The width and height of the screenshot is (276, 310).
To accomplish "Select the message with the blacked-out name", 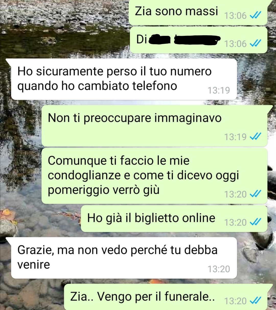I will 198,40.
